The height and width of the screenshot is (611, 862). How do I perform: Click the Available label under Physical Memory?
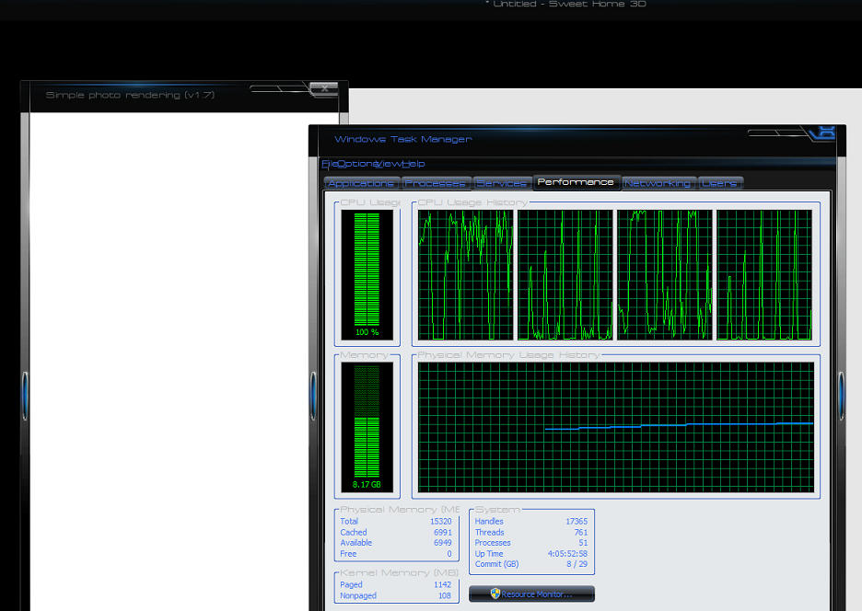355,543
